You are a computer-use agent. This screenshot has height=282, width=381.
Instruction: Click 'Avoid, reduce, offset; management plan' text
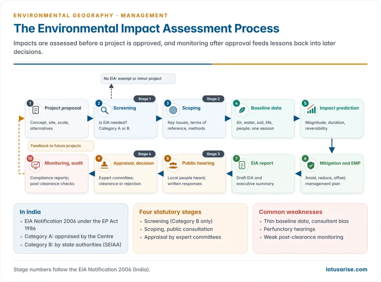(326, 181)
